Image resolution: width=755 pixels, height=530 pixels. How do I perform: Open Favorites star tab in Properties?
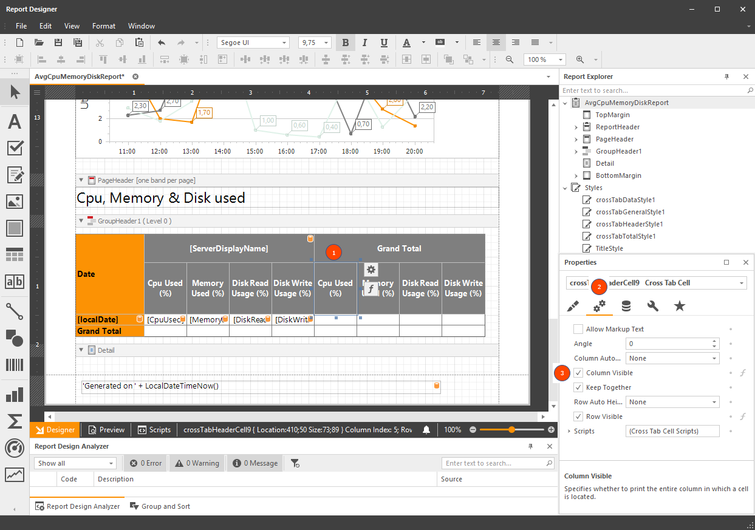tap(680, 306)
